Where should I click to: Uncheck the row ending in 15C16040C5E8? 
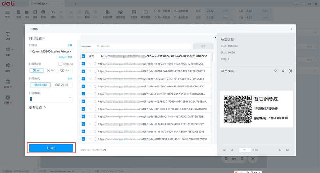point(83,79)
